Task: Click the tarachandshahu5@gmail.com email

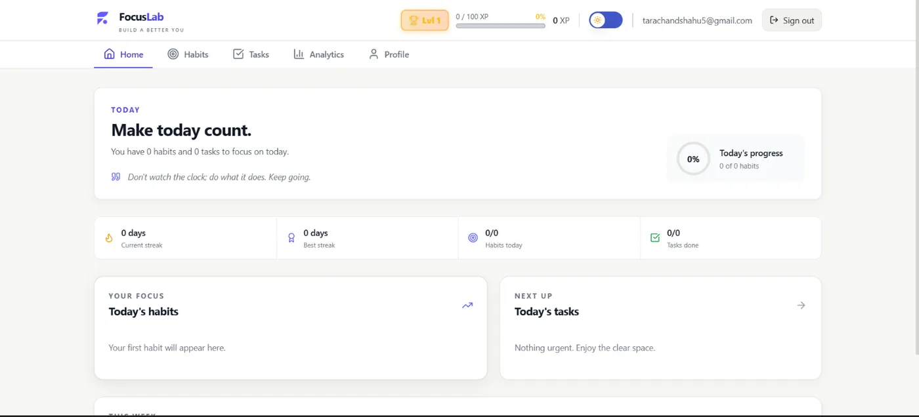Action: point(697,20)
